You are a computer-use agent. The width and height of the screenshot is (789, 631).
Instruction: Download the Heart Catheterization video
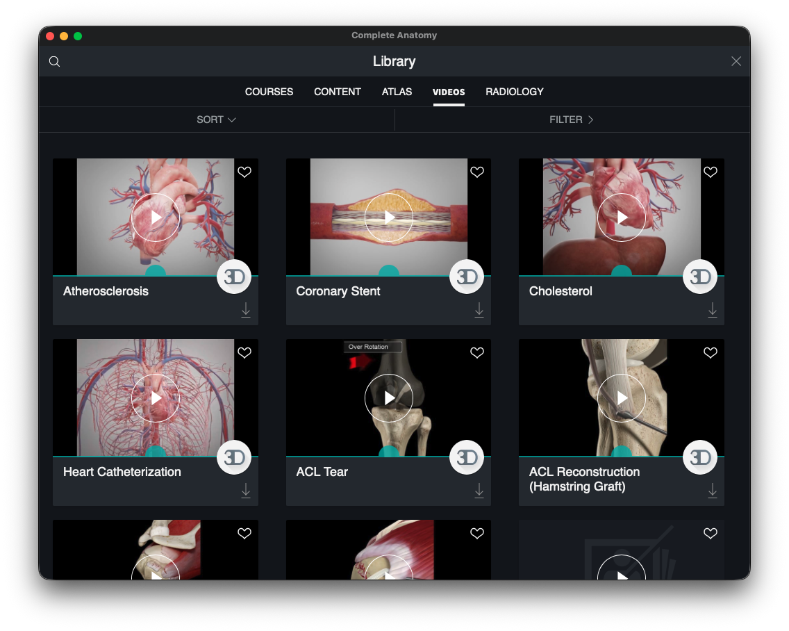click(x=246, y=491)
